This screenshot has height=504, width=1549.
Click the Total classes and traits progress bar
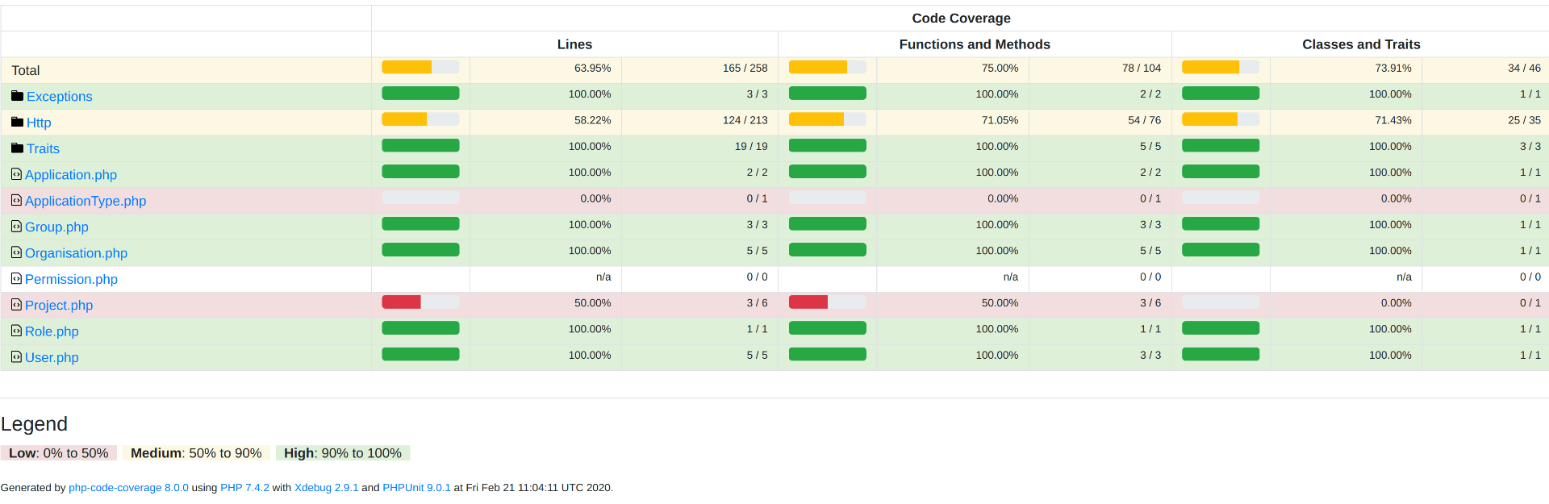[1221, 68]
